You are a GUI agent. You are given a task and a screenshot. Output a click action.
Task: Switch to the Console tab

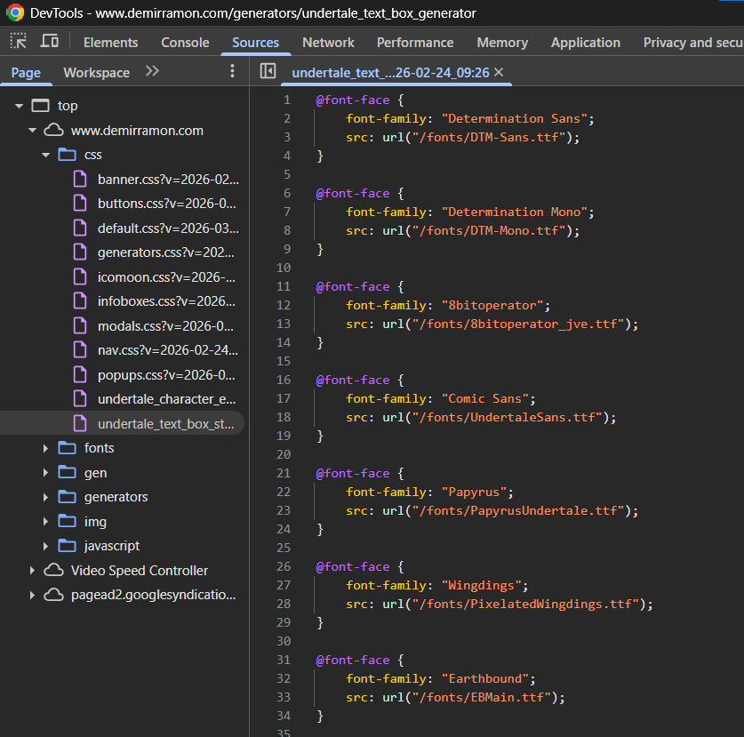[185, 42]
